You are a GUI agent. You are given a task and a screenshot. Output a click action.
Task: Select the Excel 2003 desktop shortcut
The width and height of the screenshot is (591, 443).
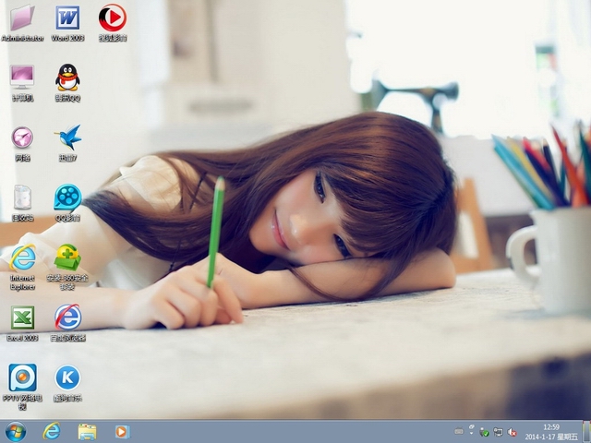[x=22, y=317]
